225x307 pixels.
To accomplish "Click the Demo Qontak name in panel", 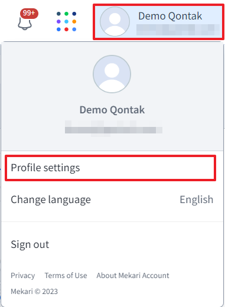I will click(x=112, y=110).
